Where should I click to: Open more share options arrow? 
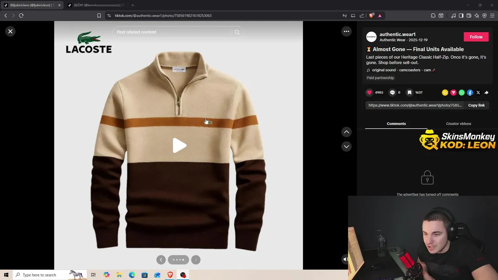486,93
